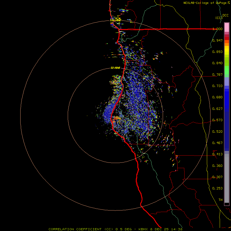Click the 50 NMI range ring label
Image resolution: width=231 pixels, height=231 pixels.
pos(115,68)
